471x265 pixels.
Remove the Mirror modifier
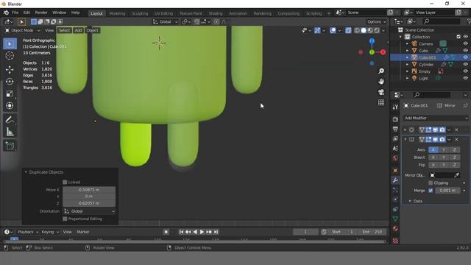pos(456,139)
